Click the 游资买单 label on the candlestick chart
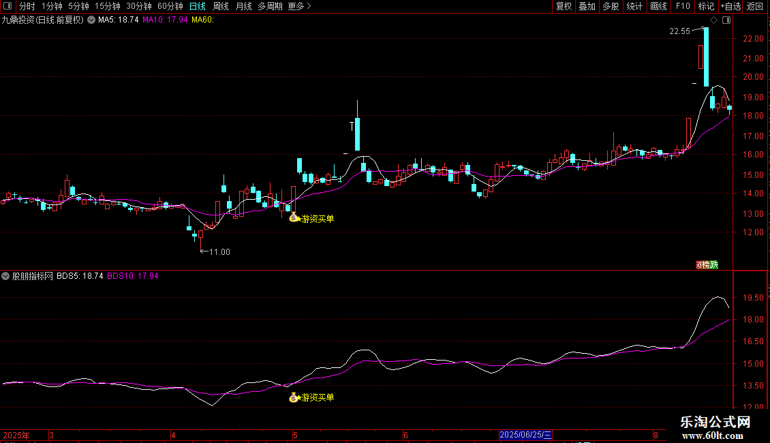 coord(318,219)
